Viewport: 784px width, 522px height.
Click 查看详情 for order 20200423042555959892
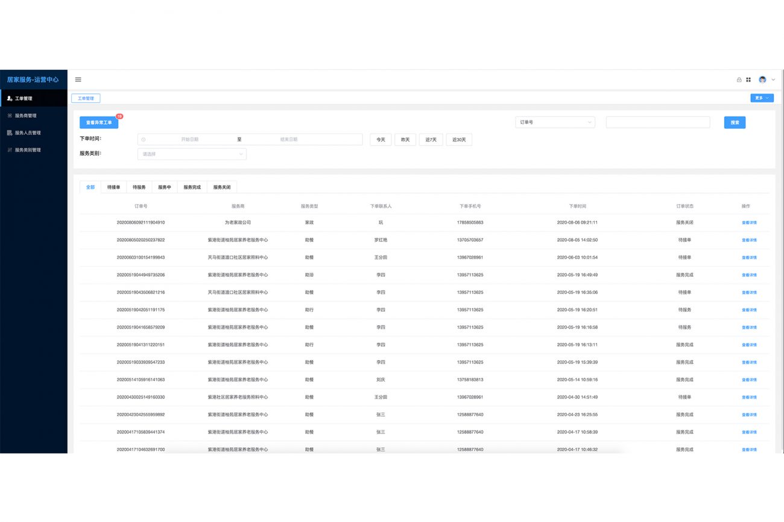pyautogui.click(x=749, y=415)
